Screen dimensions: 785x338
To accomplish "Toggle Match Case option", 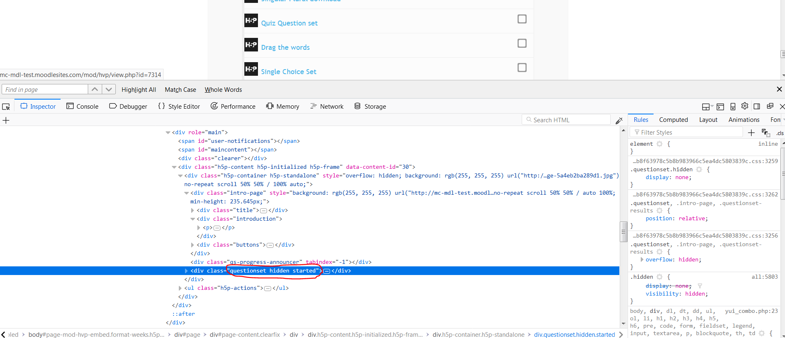I will [180, 89].
